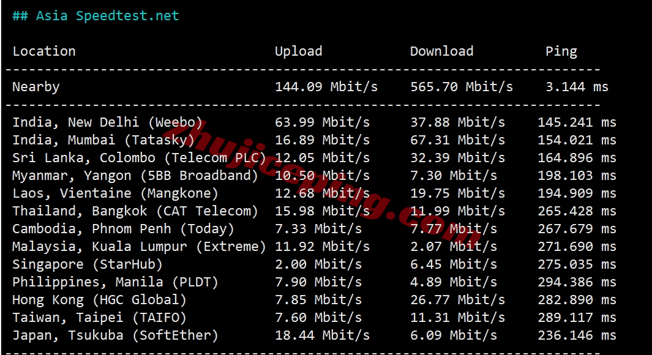This screenshot has width=652, height=355.
Task: Click Thailand, Bangkok (CAT Telecom) row
Action: [x=314, y=211]
